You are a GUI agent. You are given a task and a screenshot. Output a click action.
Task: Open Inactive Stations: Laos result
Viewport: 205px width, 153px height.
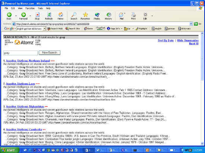[x=20, y=84]
